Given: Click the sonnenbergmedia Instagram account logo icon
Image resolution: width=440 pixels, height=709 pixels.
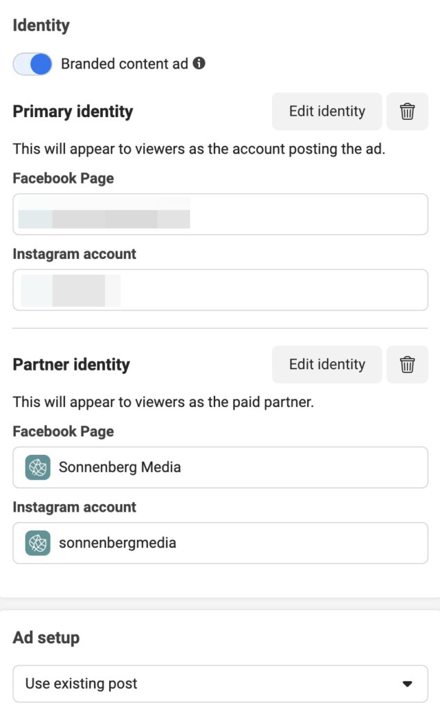Looking at the screenshot, I should 37,543.
